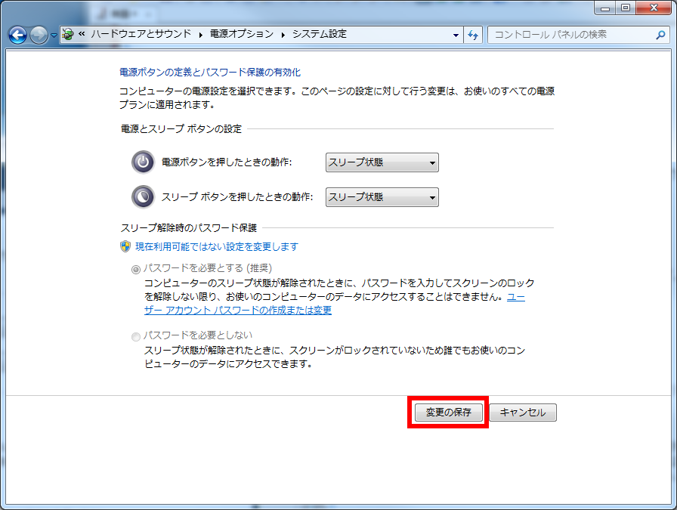Navigate to ハードウェアとサウンド in the breadcrumb
This screenshot has width=677, height=510.
click(x=142, y=34)
